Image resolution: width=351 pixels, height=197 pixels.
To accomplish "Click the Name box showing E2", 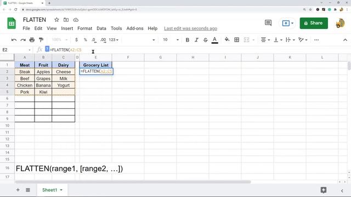I will coord(16,50).
